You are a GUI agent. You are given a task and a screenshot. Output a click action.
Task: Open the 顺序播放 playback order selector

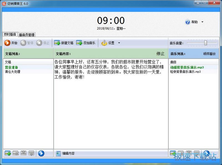(x=210, y=53)
